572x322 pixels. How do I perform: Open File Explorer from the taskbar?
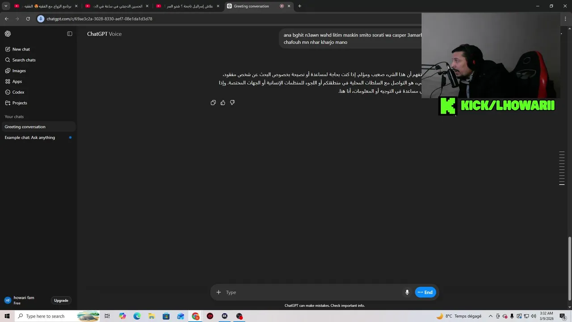(x=151, y=316)
